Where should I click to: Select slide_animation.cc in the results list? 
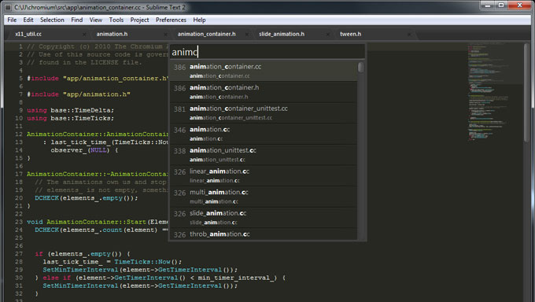(x=264, y=217)
